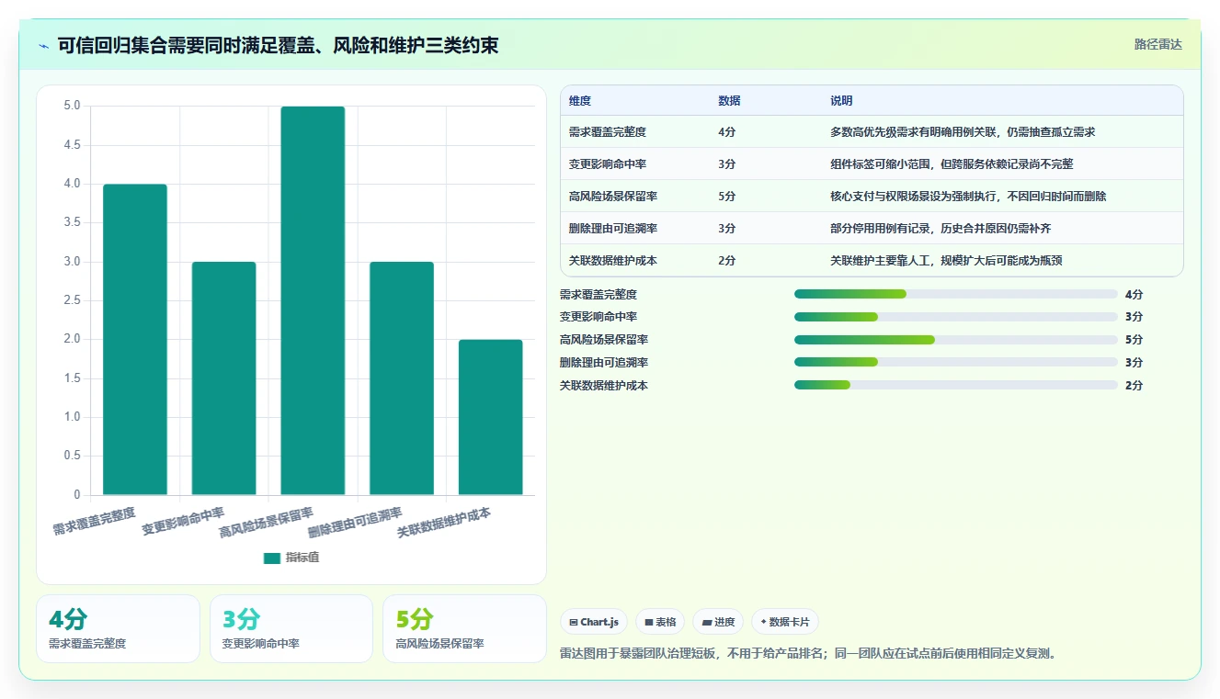This screenshot has width=1220, height=699.
Task: Click the 数据卡片 tag chip
Action: point(785,622)
